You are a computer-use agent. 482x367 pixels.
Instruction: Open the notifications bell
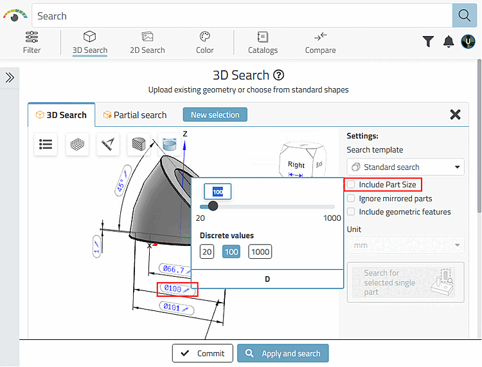point(449,42)
